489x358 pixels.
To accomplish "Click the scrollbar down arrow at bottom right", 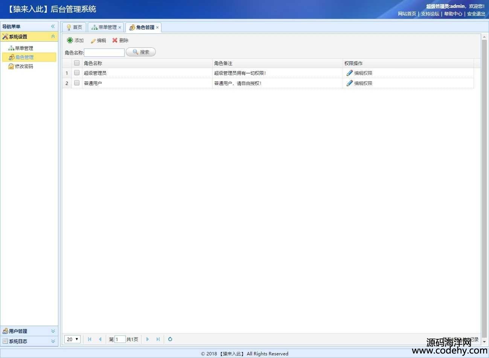I will (484, 342).
